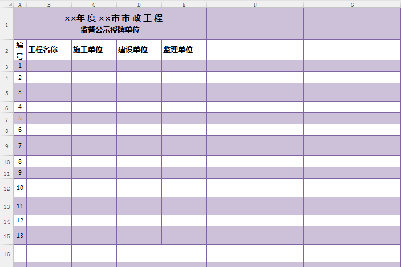The width and height of the screenshot is (401, 267).
Task: Select the '监理单位' header cell
Action: [184, 50]
